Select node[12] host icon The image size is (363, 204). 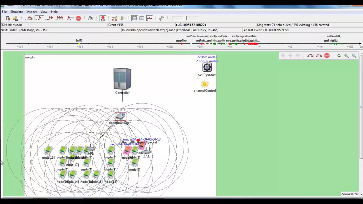[111, 175]
